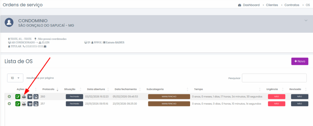Open the image attachment icon for OS 260
This screenshot has width=313, height=126.
(x=36, y=97)
